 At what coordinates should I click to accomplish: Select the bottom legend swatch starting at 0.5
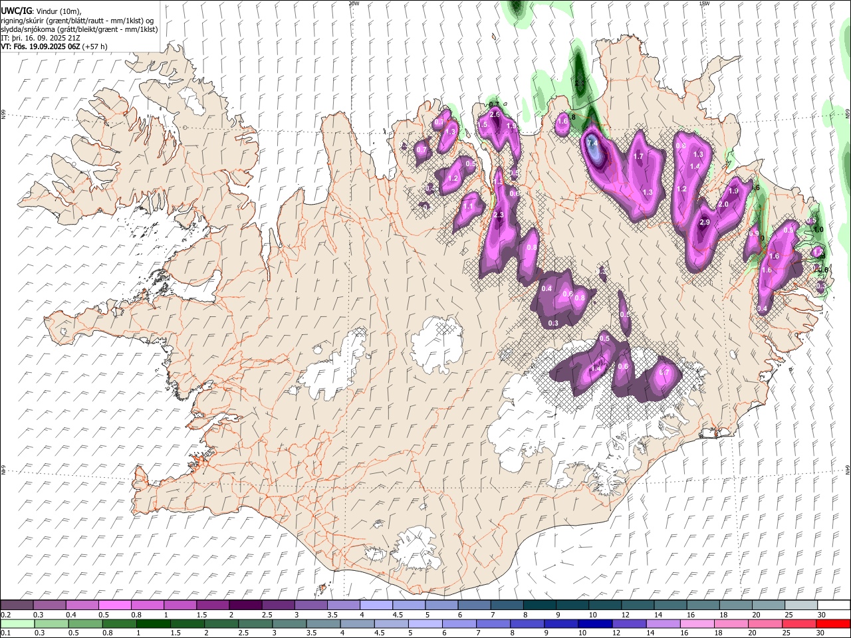tap(85, 623)
